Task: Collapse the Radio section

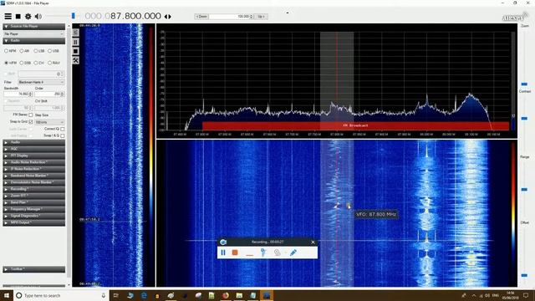Action: [x=33, y=41]
